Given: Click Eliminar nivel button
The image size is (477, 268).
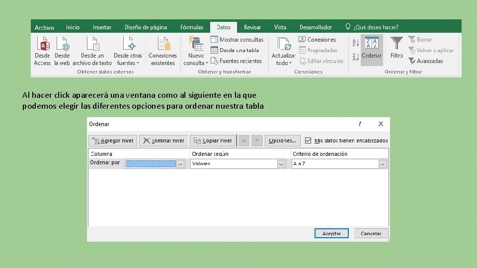Looking at the screenshot, I should (163, 140).
